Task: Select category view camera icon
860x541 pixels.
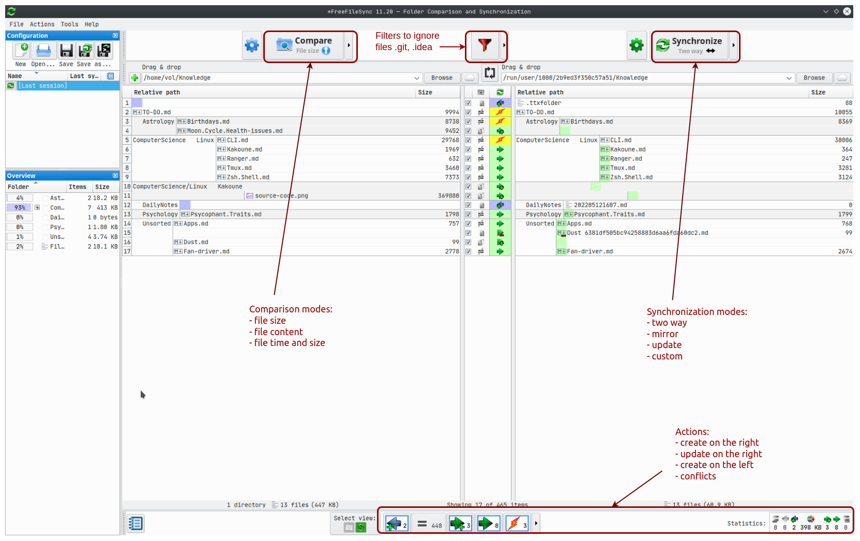Action: pos(349,528)
